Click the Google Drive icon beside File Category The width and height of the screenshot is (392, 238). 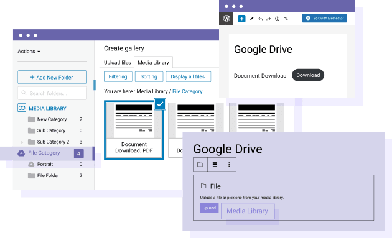21,153
